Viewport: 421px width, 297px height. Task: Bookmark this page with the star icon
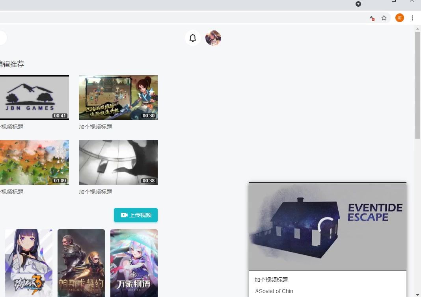click(384, 18)
